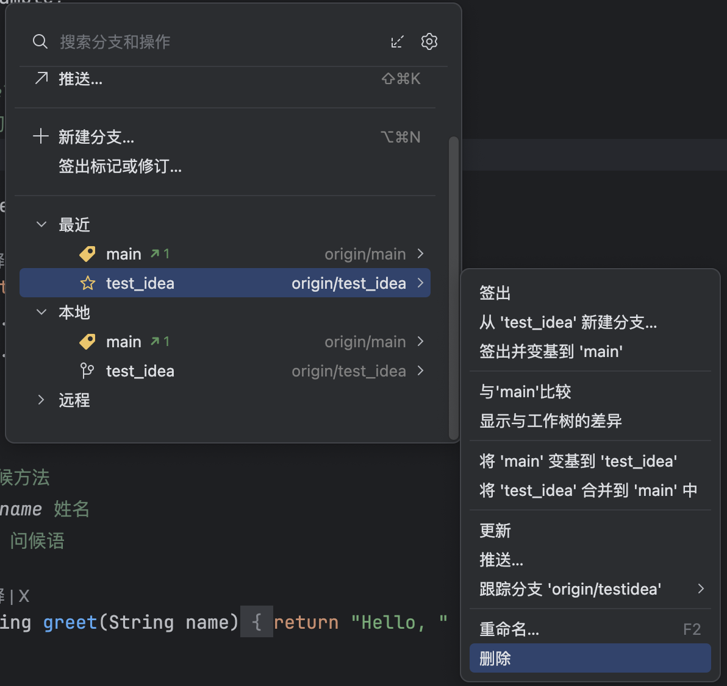
Task: Click the open-as-tool-window arrow icon
Action: pyautogui.click(x=397, y=41)
